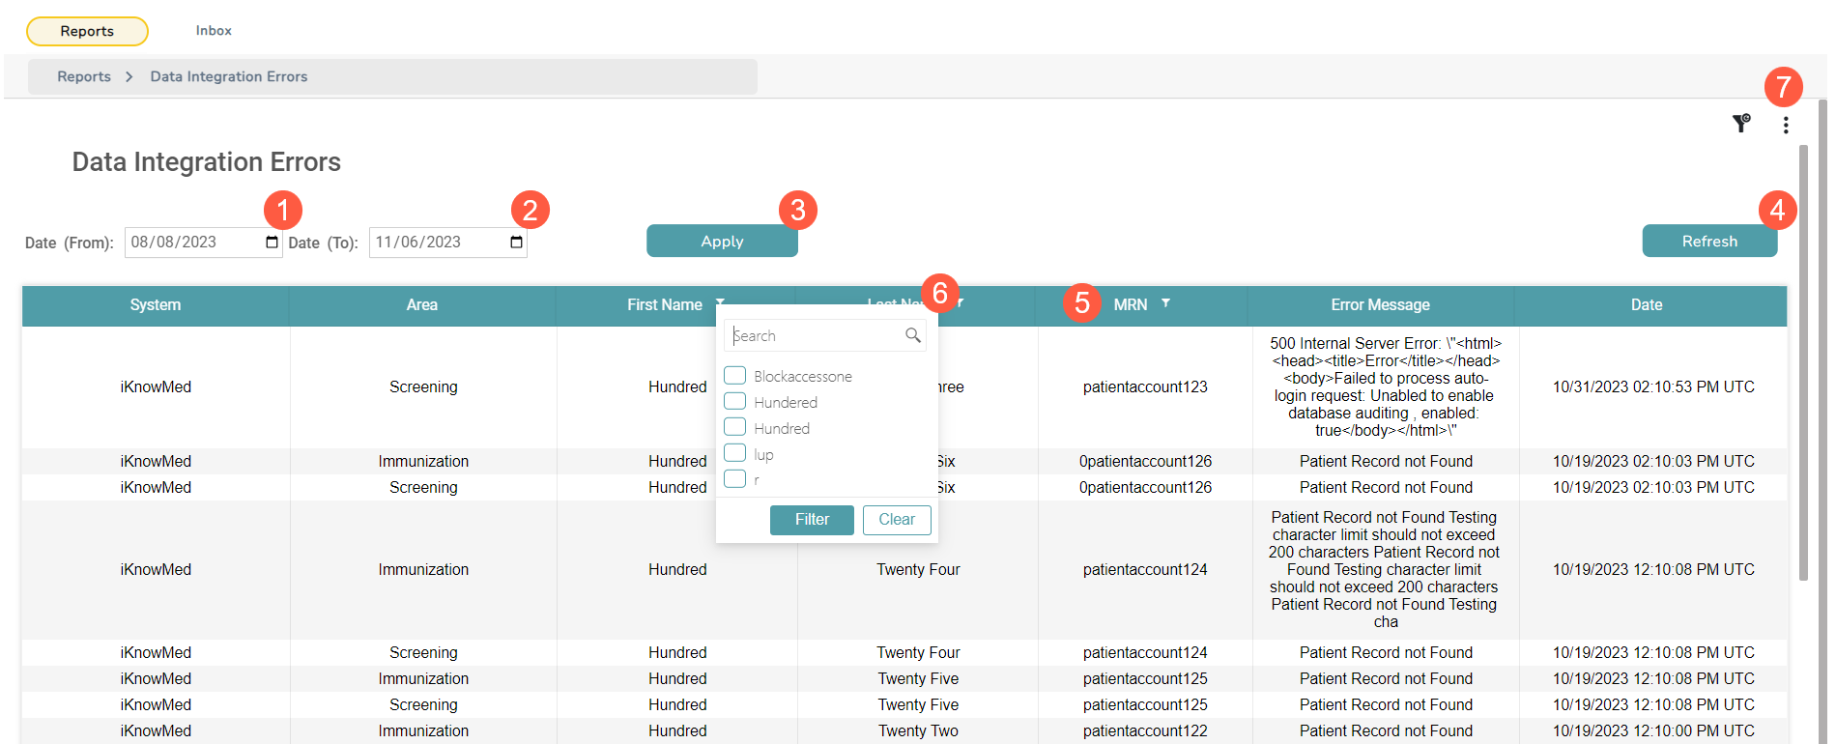Click the filter funnel icon at top right

pos(1740,124)
